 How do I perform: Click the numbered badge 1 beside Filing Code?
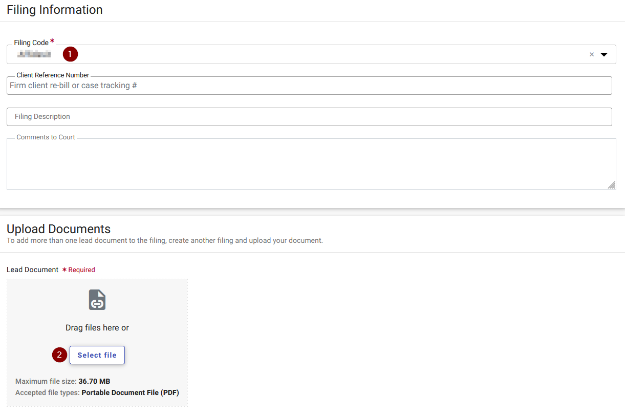pos(70,54)
